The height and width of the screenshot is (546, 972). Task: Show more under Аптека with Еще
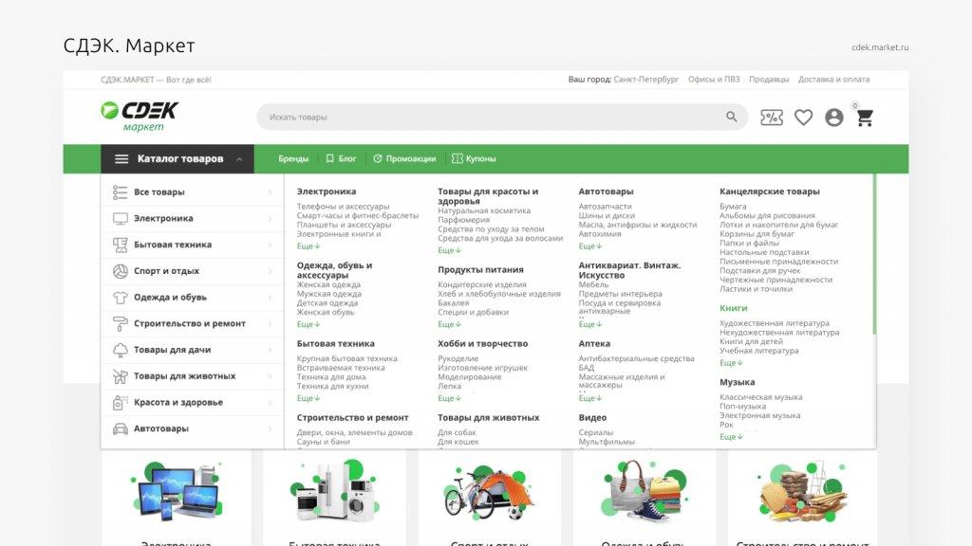590,398
